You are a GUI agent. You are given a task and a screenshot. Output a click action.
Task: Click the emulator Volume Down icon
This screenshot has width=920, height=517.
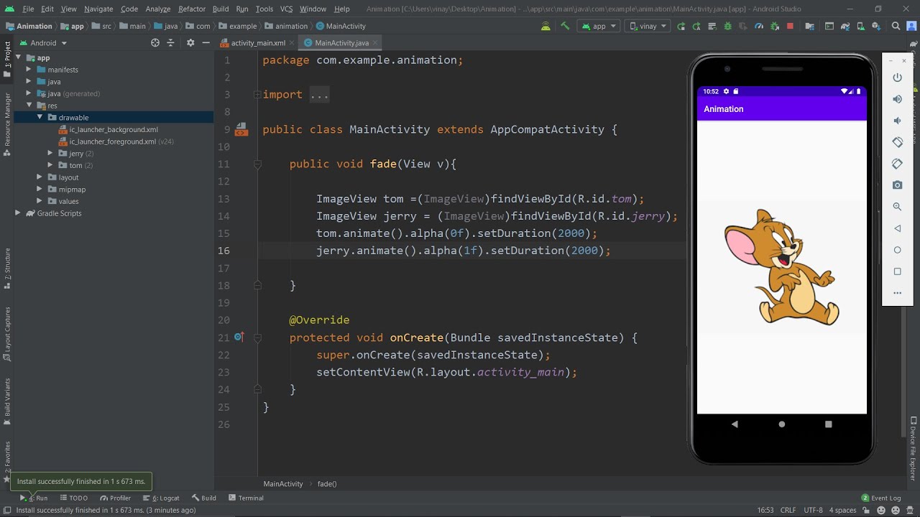point(897,121)
